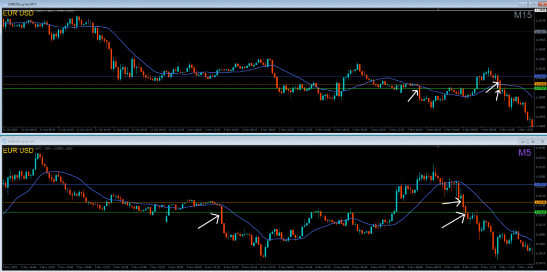Minimize the EURUSD M15 chart window
This screenshot has height=272, width=547.
coord(523,3)
